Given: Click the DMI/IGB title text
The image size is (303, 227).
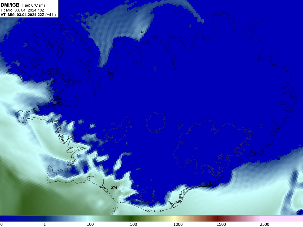Looking at the screenshot, I should (x=10, y=5).
